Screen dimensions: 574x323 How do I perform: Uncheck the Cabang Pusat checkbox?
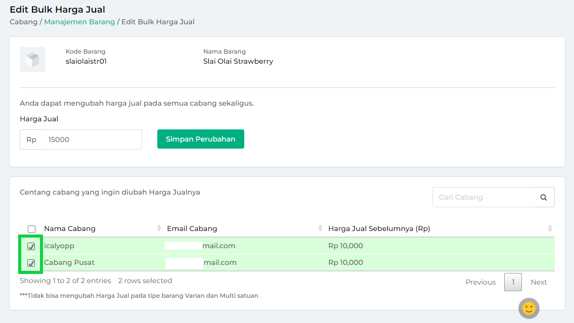31,263
